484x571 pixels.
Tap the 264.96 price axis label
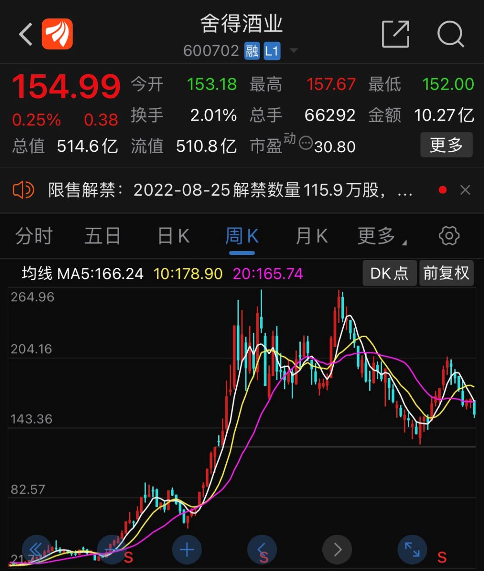(33, 297)
